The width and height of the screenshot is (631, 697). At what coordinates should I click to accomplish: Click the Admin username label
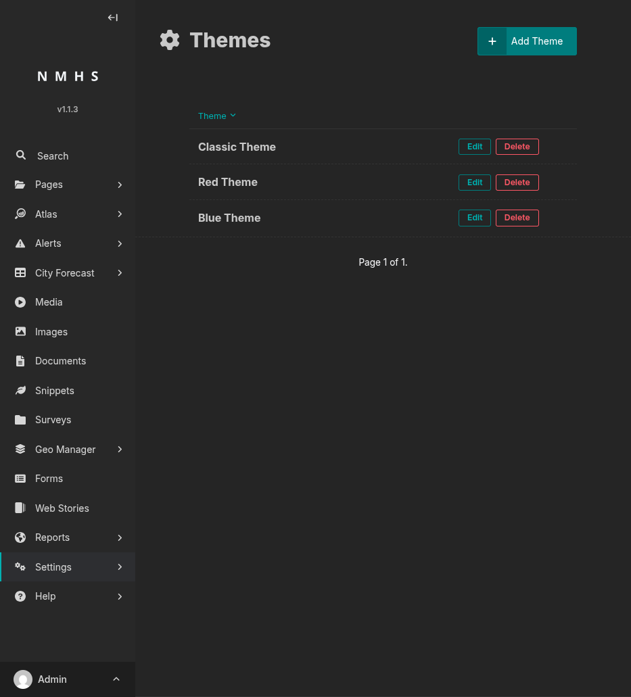pos(52,679)
